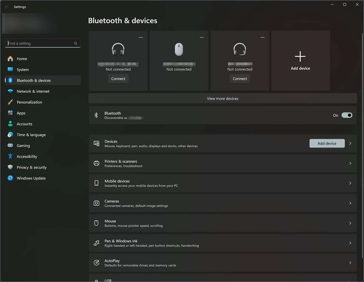This screenshot has height=282, width=364.
Task: Open more options on headphones device card
Action: pos(141,37)
